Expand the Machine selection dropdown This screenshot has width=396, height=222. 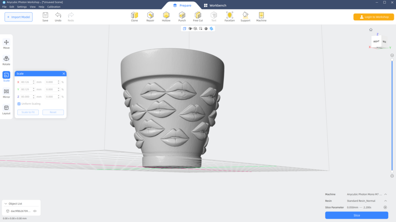click(385, 194)
